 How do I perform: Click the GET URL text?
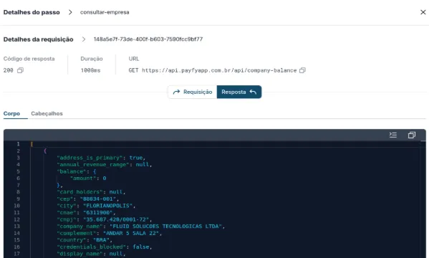(213, 70)
